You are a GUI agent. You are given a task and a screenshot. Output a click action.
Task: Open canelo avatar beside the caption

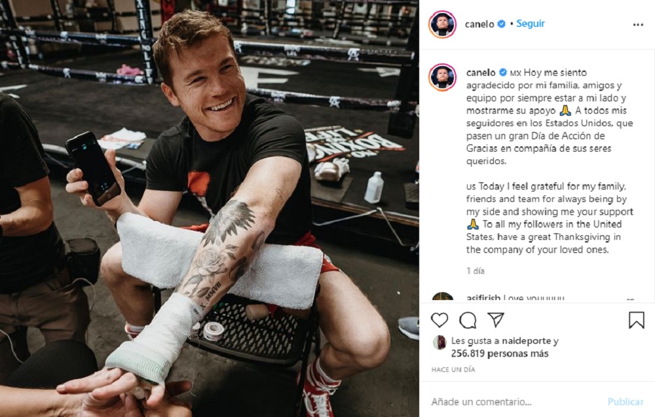pyautogui.click(x=442, y=78)
